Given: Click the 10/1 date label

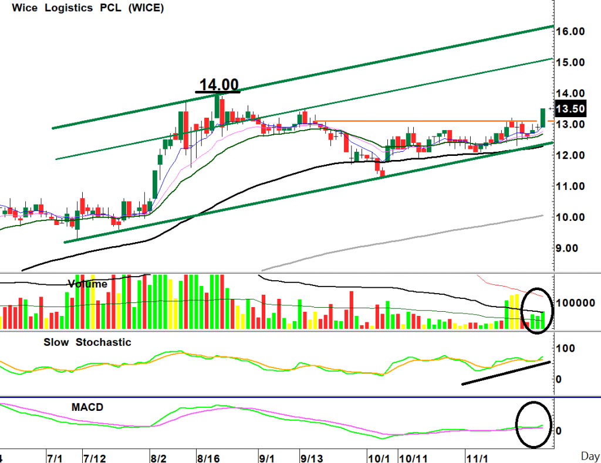Looking at the screenshot, I should (379, 458).
